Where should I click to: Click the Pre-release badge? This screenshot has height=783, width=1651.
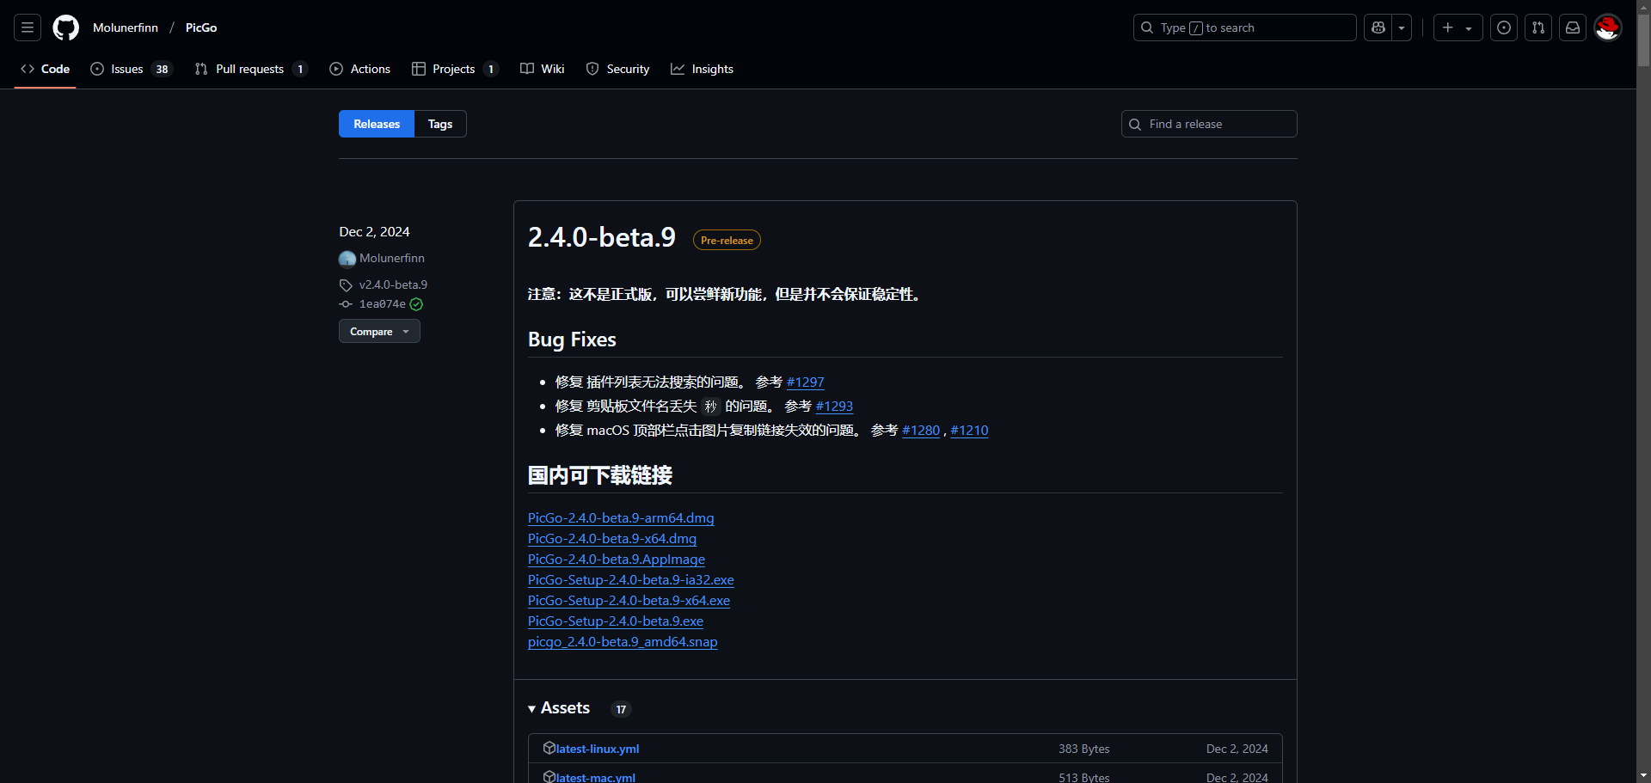[727, 241]
